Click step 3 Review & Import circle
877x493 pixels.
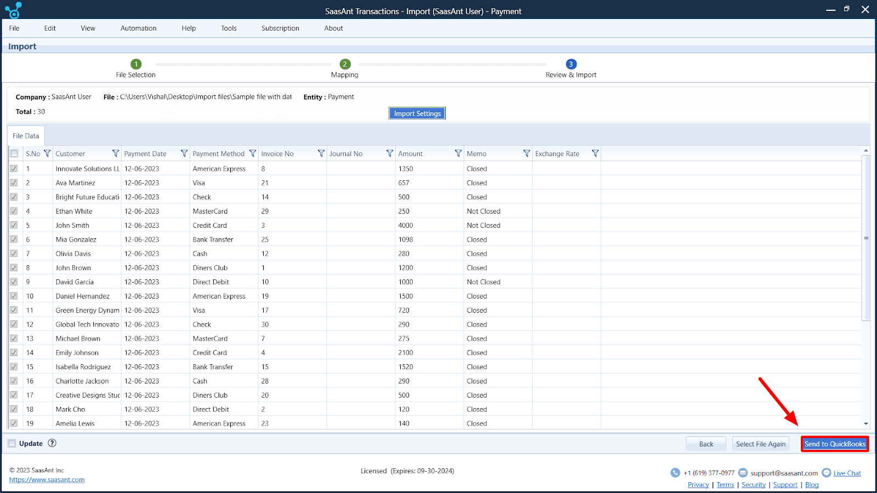[571, 64]
